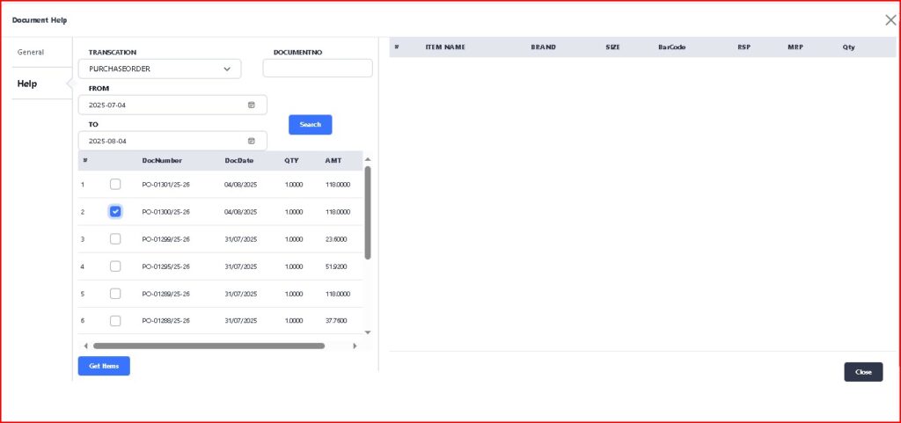Check the PO-01295/25-26 row checkbox
This screenshot has height=423, width=901.
point(115,266)
